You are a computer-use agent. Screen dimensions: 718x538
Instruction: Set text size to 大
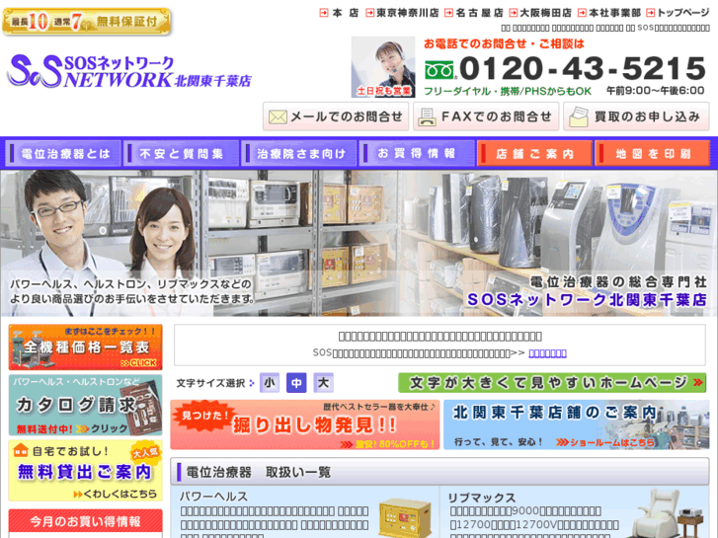pos(323,383)
